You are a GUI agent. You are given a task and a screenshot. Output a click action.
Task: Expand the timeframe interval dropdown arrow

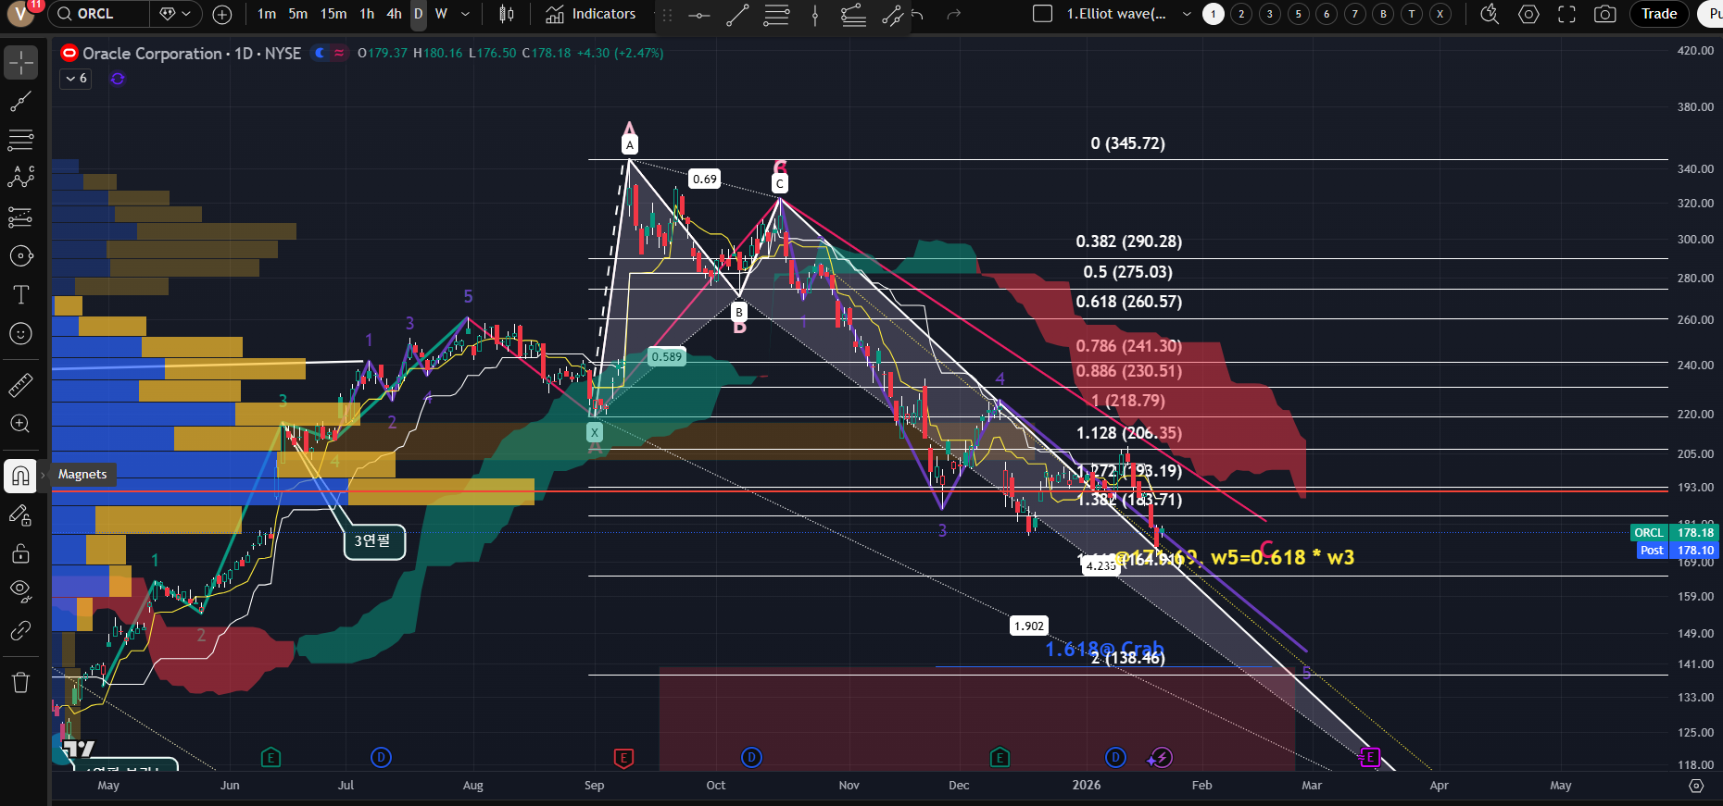pyautogui.click(x=465, y=14)
